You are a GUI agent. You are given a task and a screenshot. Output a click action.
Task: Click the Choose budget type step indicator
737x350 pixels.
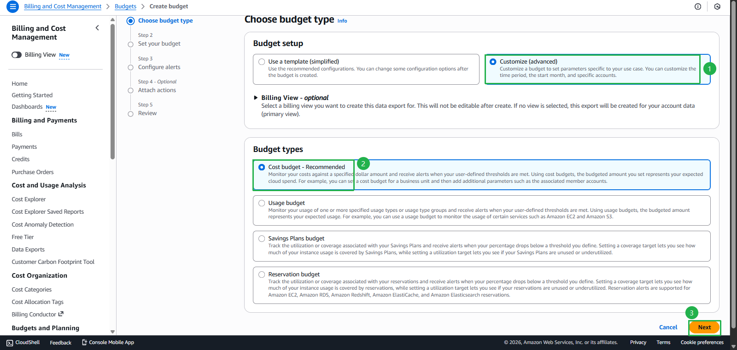(131, 21)
